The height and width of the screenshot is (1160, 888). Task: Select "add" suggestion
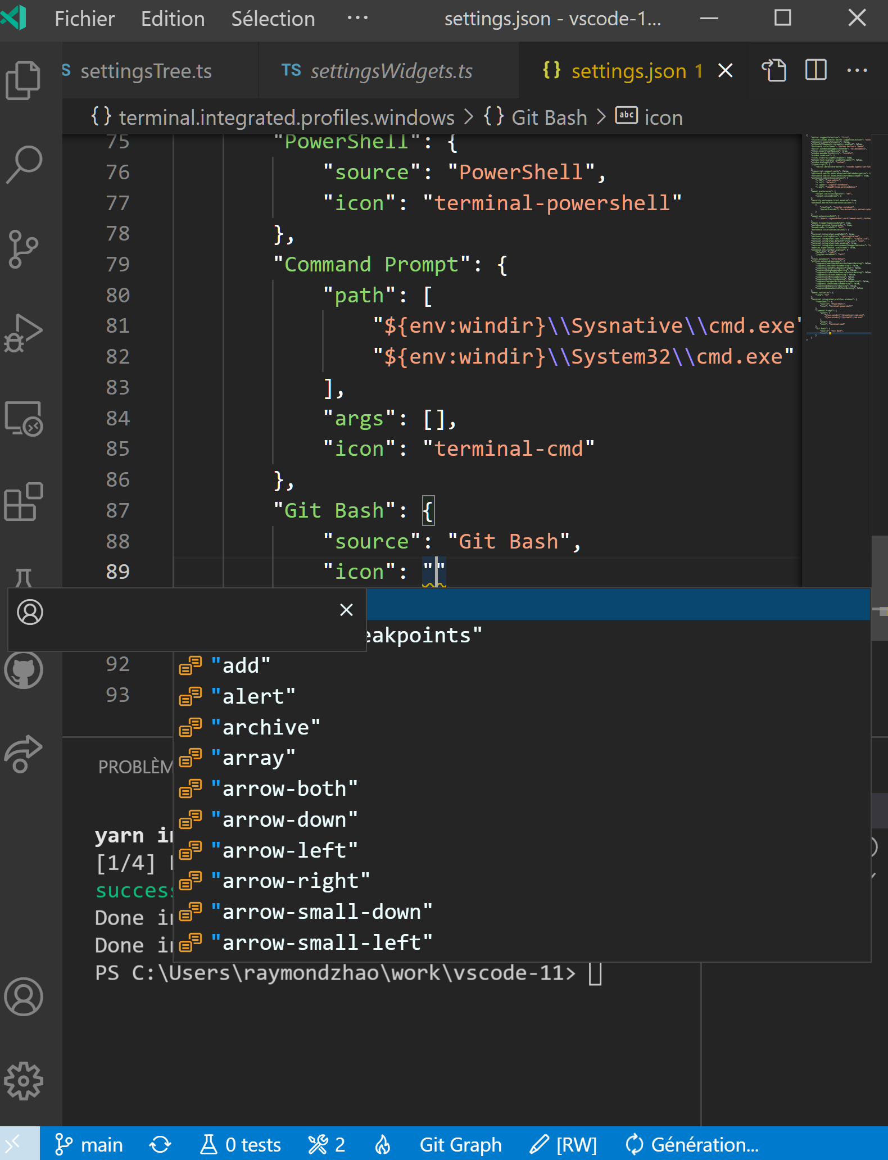point(522,665)
